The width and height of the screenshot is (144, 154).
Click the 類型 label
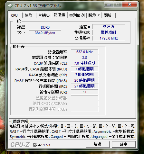point(21,27)
